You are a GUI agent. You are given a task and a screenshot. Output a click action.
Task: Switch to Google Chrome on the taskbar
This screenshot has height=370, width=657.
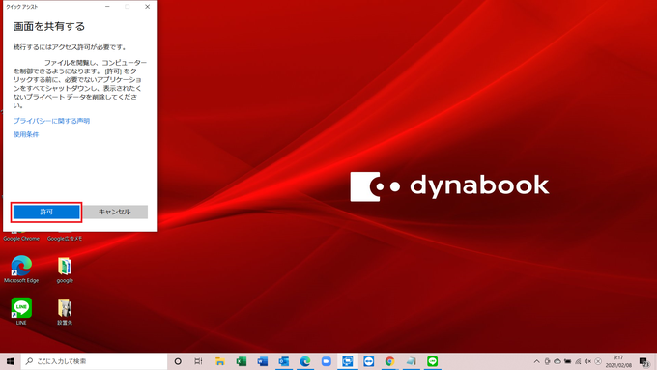click(x=389, y=361)
